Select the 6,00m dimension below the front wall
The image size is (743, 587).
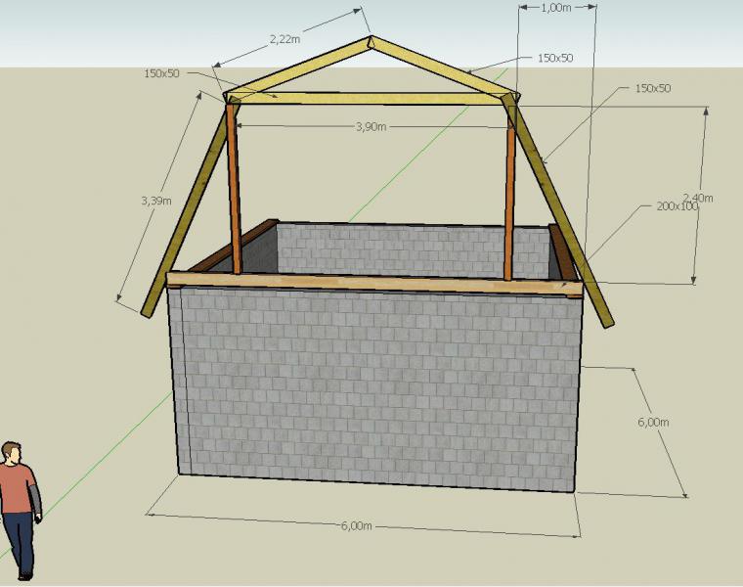coord(356,525)
